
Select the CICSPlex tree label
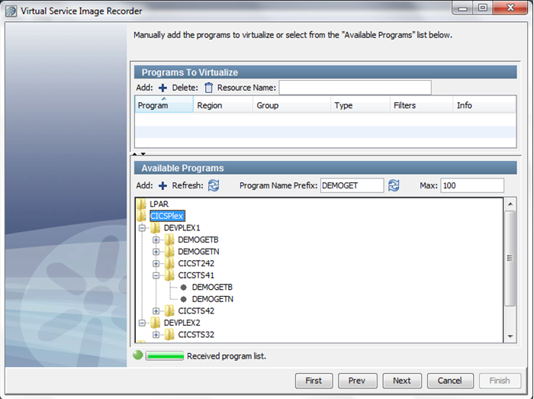167,216
